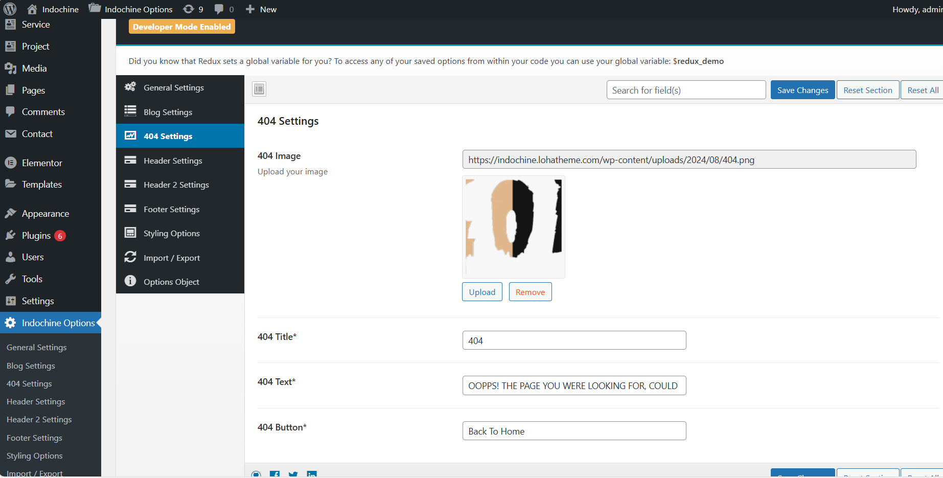Click the Import / Export refresh icon
Image resolution: width=943 pixels, height=478 pixels.
pos(130,257)
